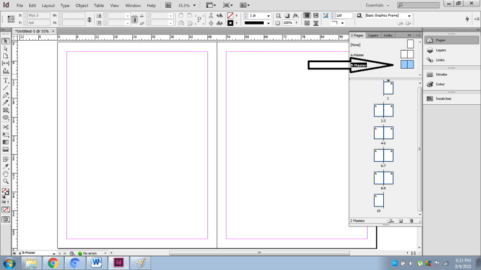Screen dimensions: 481x270
Task: Toggle the screen mode button in toolbox
Action: 6,219
